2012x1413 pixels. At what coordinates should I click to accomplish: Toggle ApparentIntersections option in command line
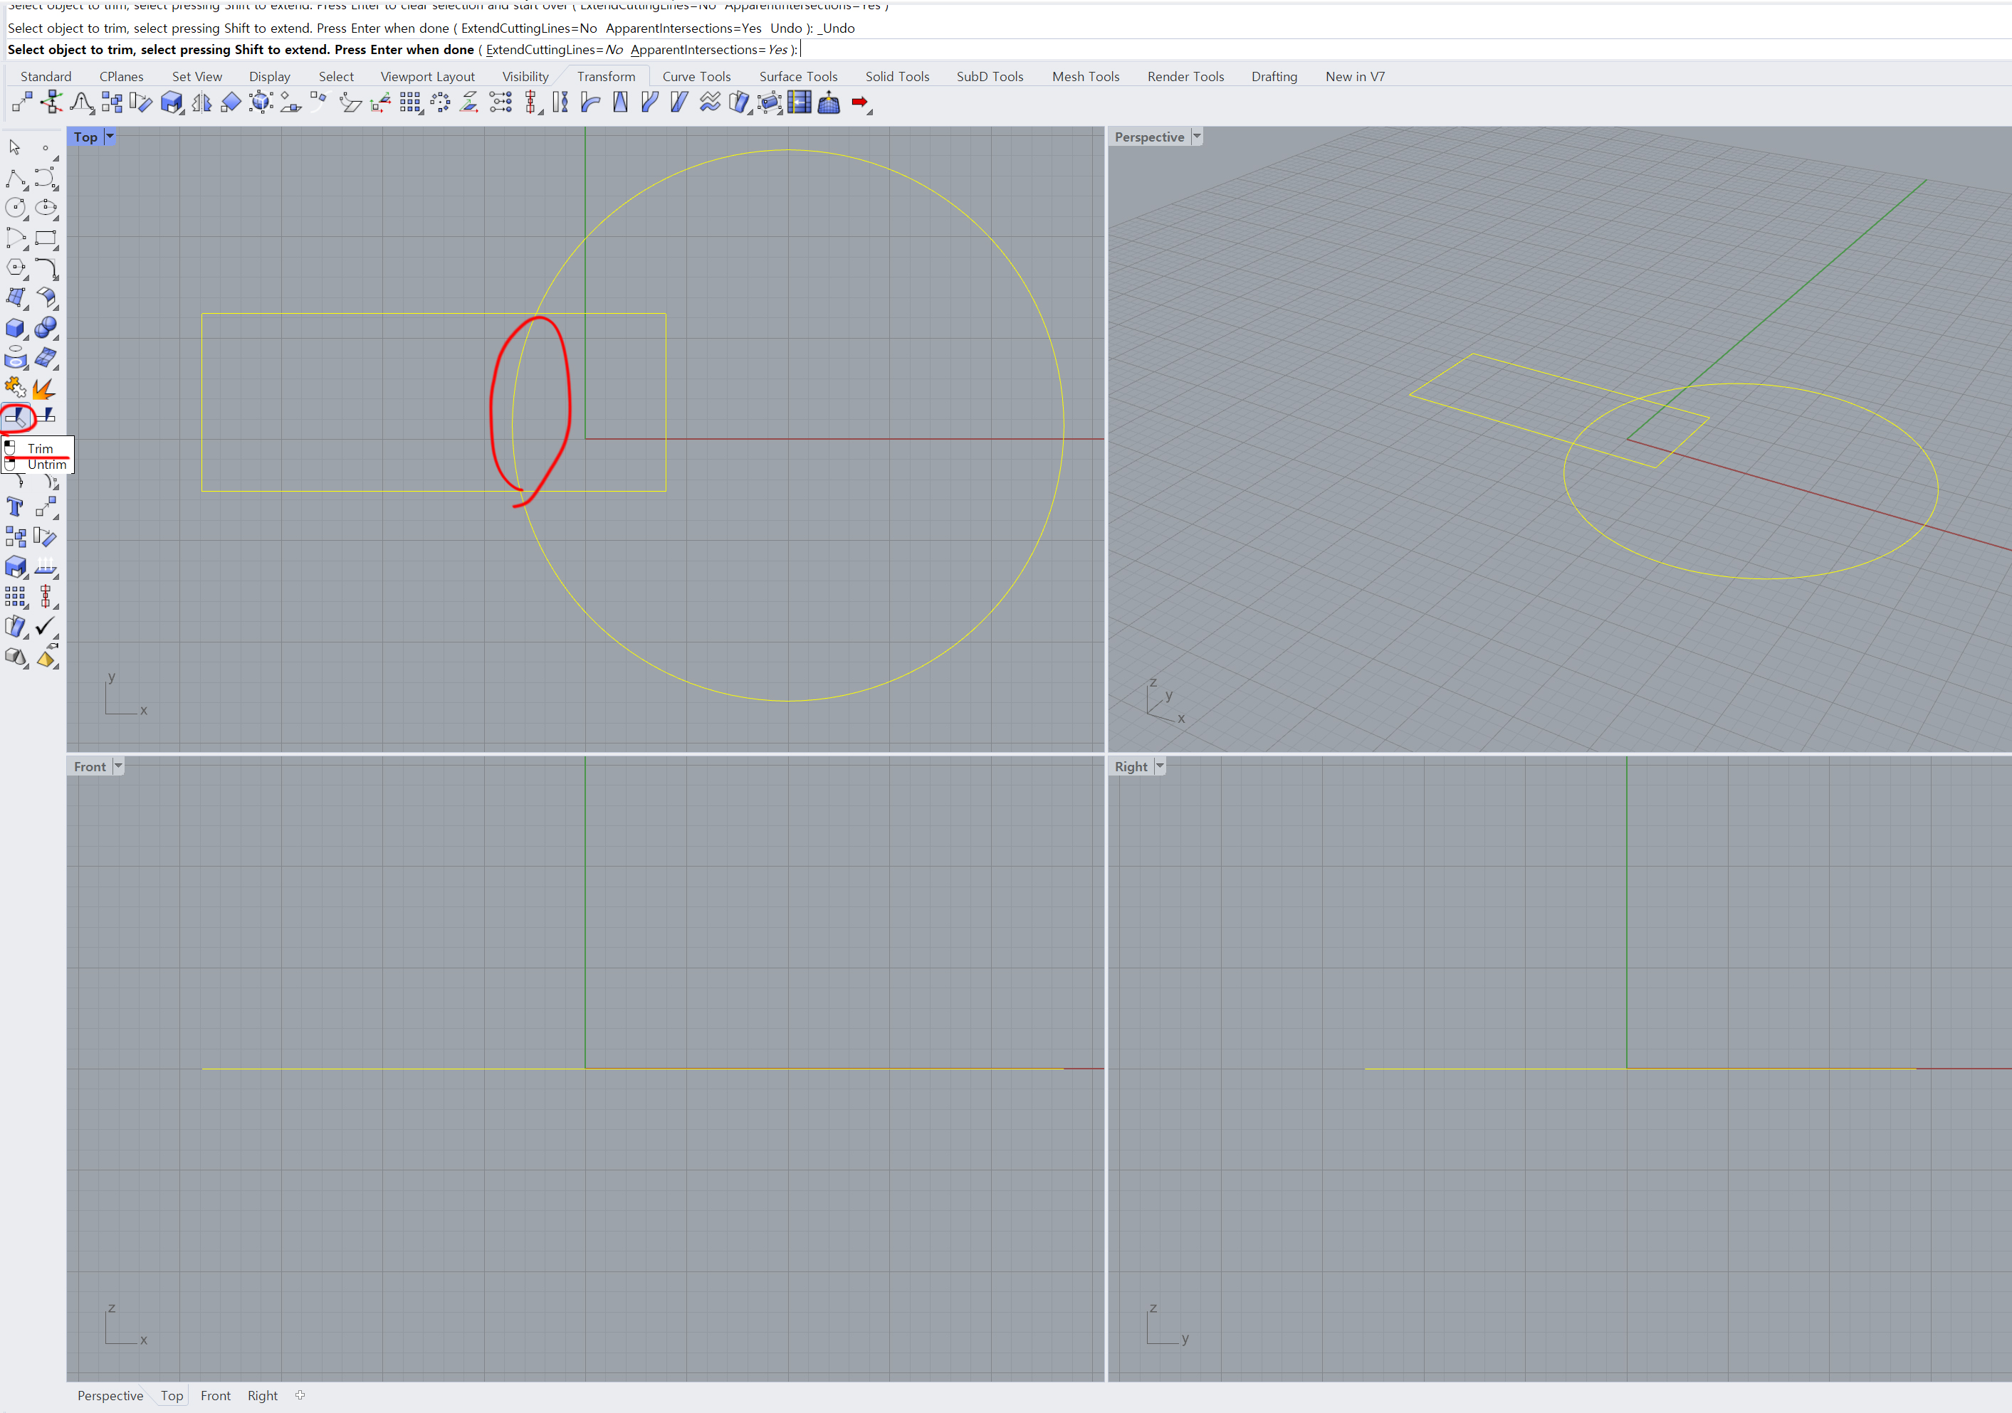tap(709, 50)
